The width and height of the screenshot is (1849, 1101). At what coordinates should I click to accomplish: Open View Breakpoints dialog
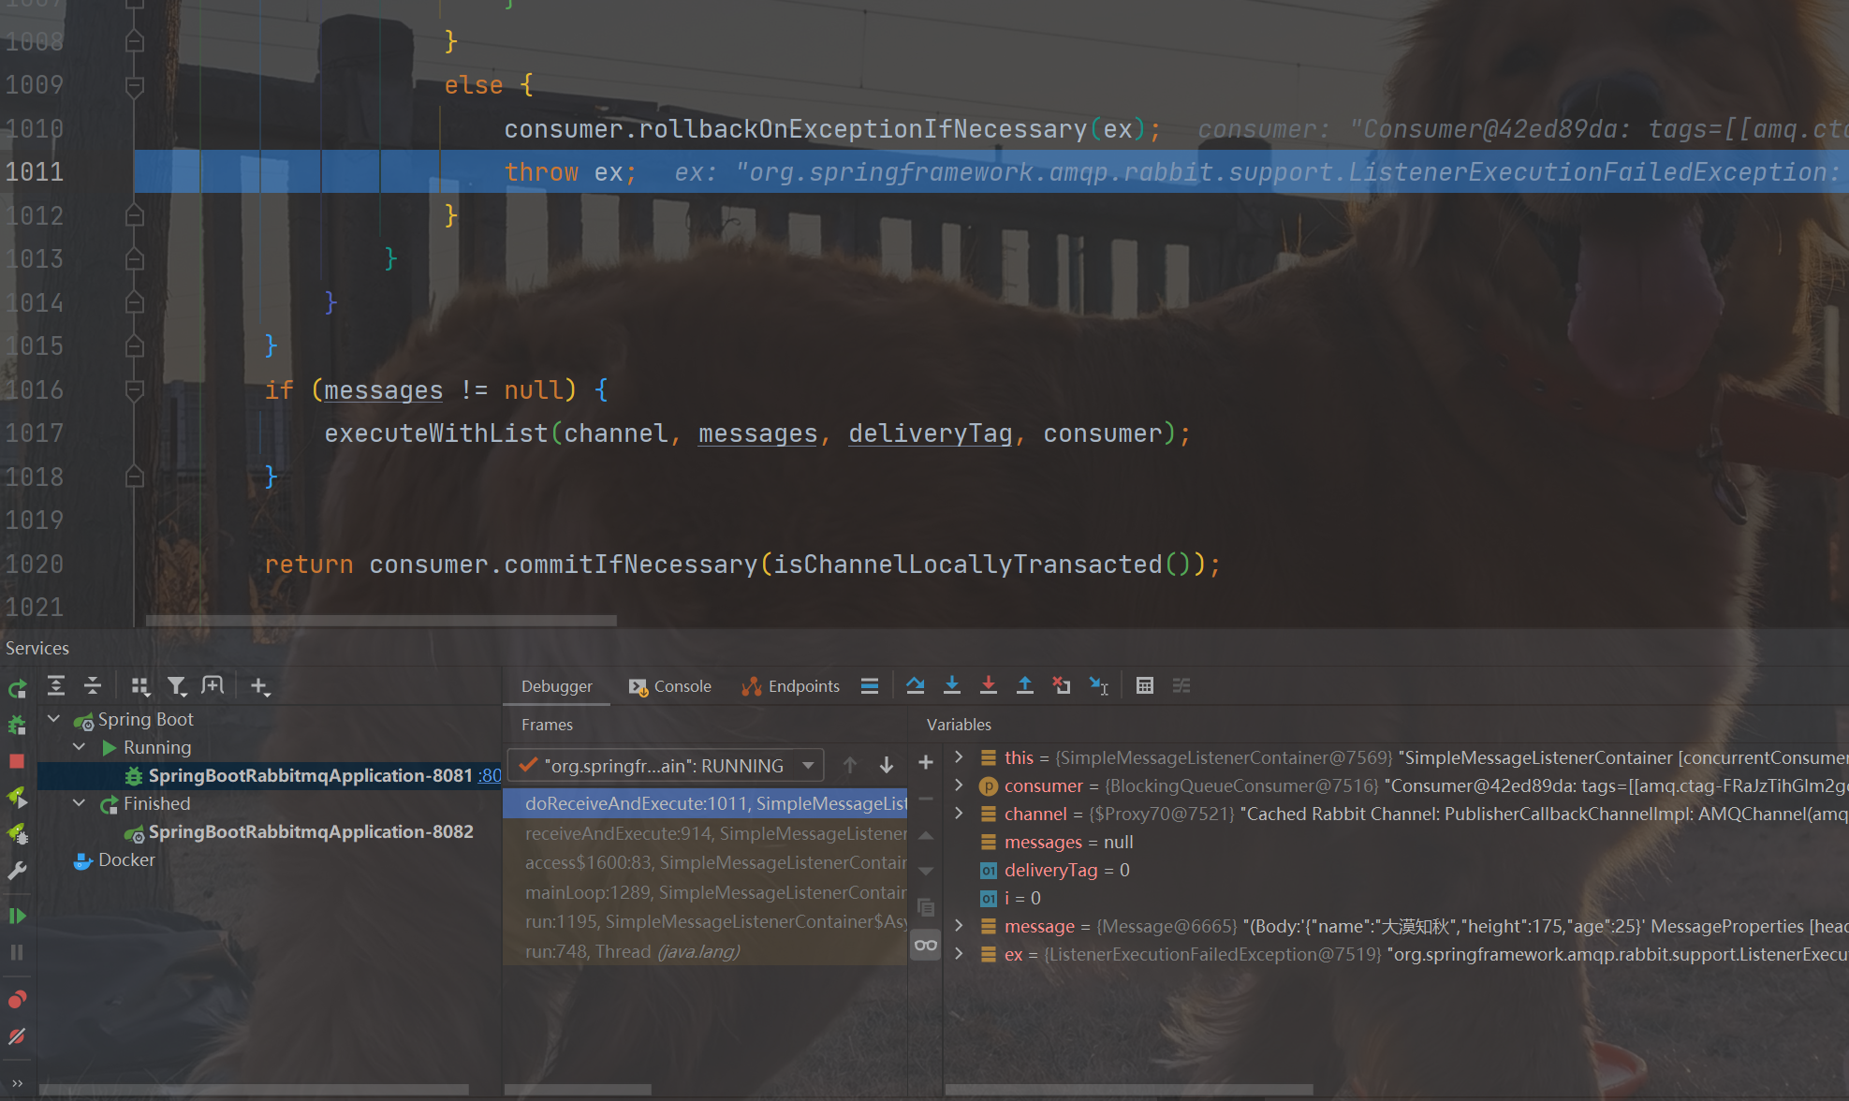tap(17, 1000)
